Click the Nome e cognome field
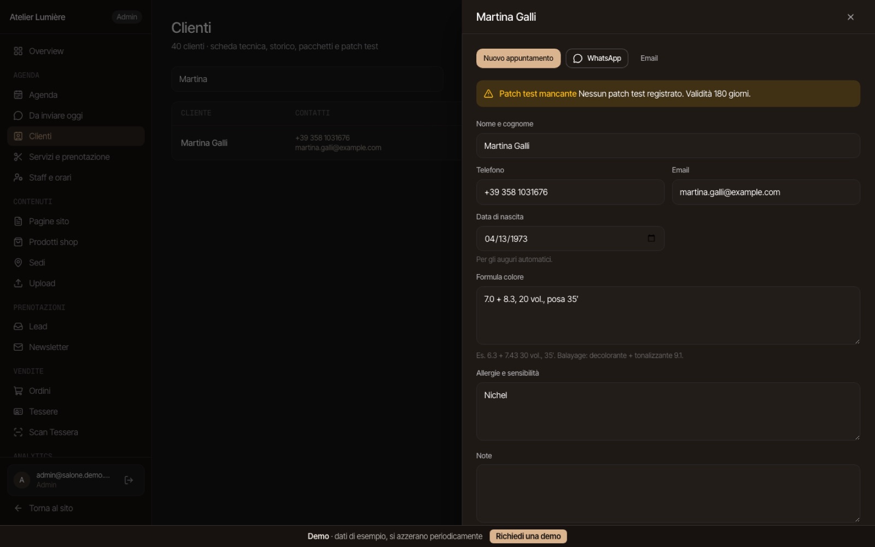875x547 pixels. (668, 146)
